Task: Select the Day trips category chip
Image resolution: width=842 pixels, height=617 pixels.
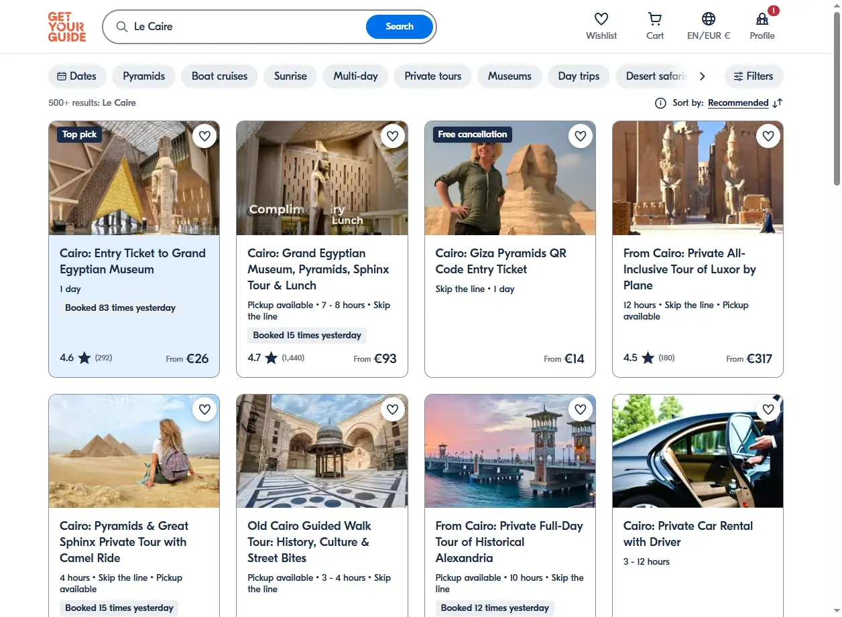Action: pyautogui.click(x=579, y=76)
